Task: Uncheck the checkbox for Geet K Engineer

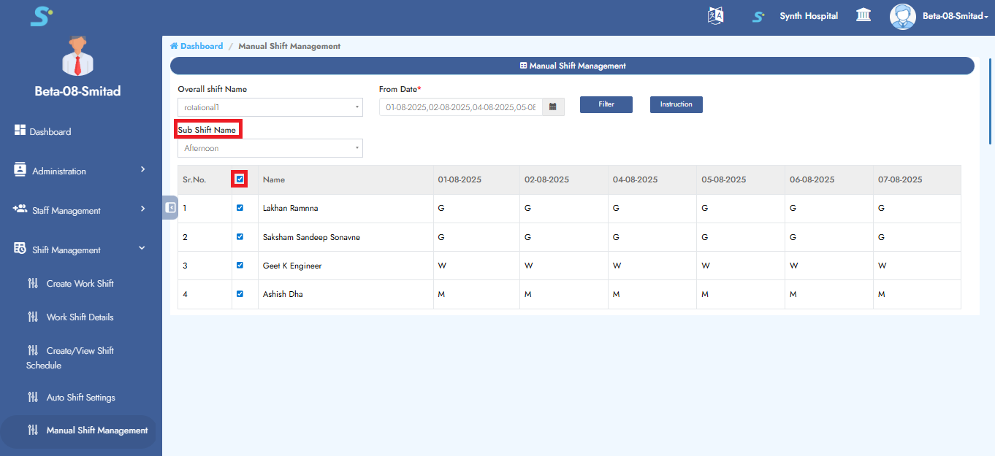Action: coord(240,266)
